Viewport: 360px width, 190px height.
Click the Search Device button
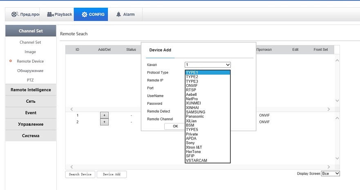coord(80,174)
